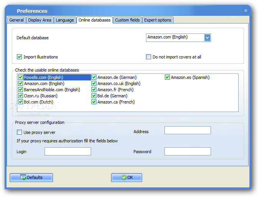Viewport: 259px width, 197px height.
Task: Uncheck Powells.com (English) database
Action: [x=20, y=77]
